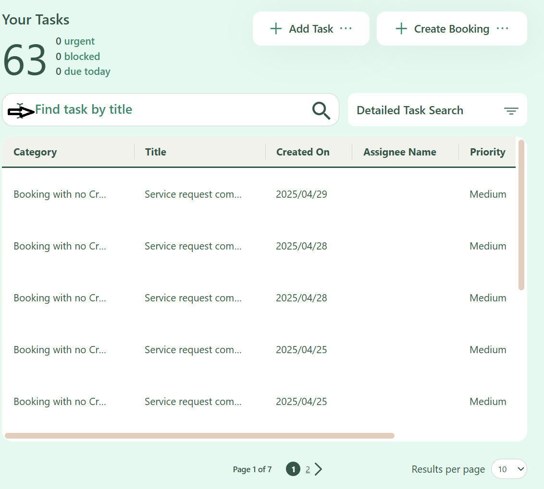The width and height of the screenshot is (544, 489).
Task: Go to next page with chevron arrow
Action: [319, 469]
